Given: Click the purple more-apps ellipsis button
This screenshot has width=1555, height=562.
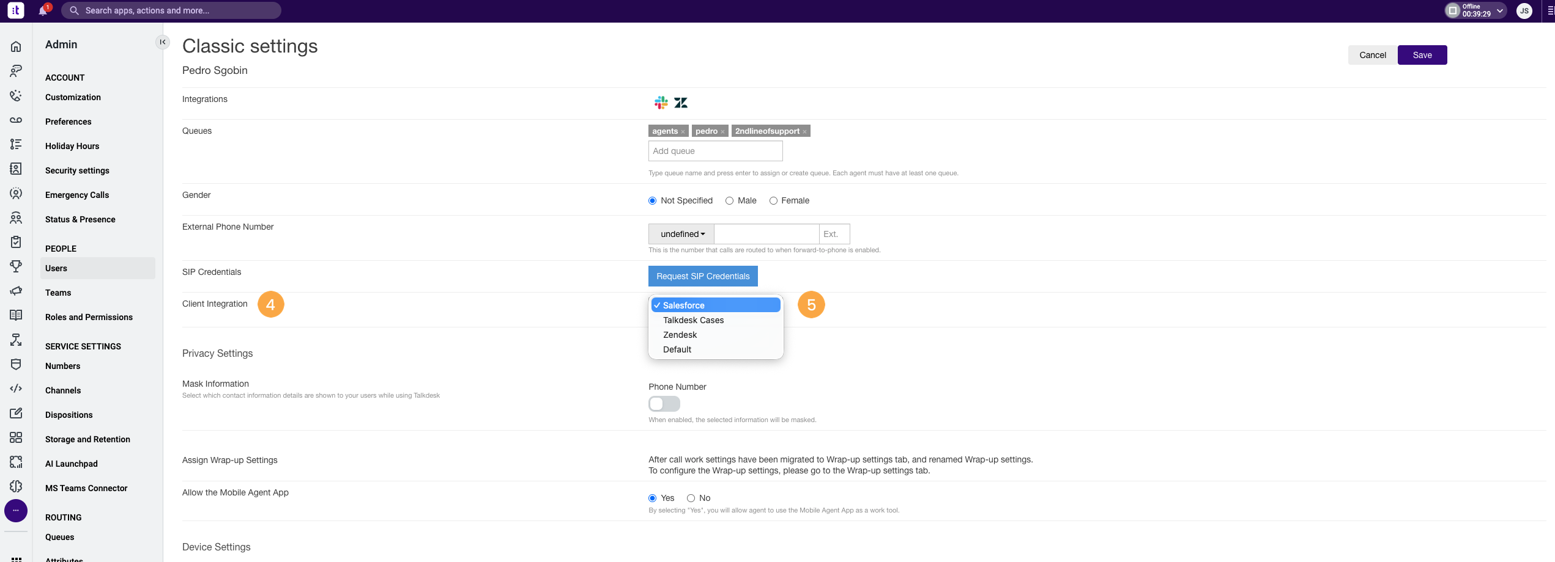Looking at the screenshot, I should (16, 511).
